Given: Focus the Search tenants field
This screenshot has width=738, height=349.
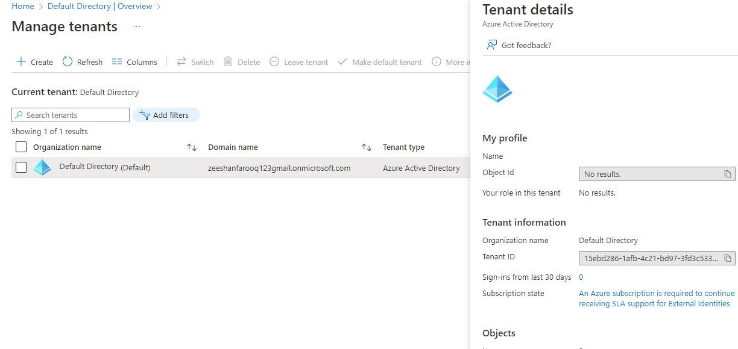Looking at the screenshot, I should coord(71,115).
